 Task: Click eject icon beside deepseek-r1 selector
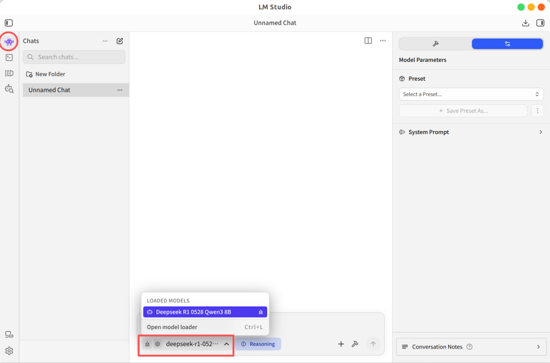[x=147, y=344]
